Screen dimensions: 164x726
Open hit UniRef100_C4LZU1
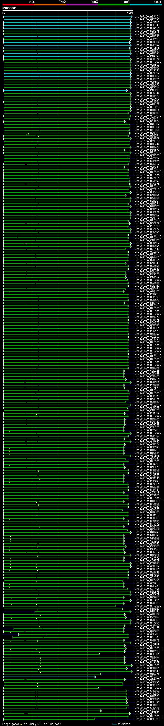(x=147, y=691)
